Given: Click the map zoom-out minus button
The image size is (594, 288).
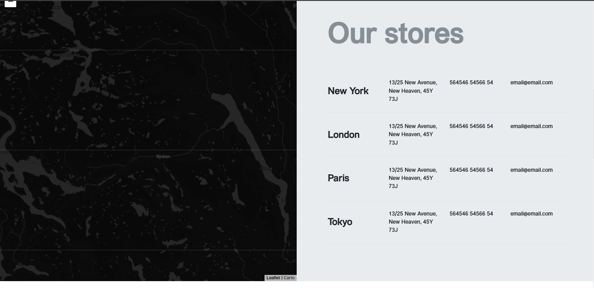Looking at the screenshot, I should pyautogui.click(x=10, y=3).
